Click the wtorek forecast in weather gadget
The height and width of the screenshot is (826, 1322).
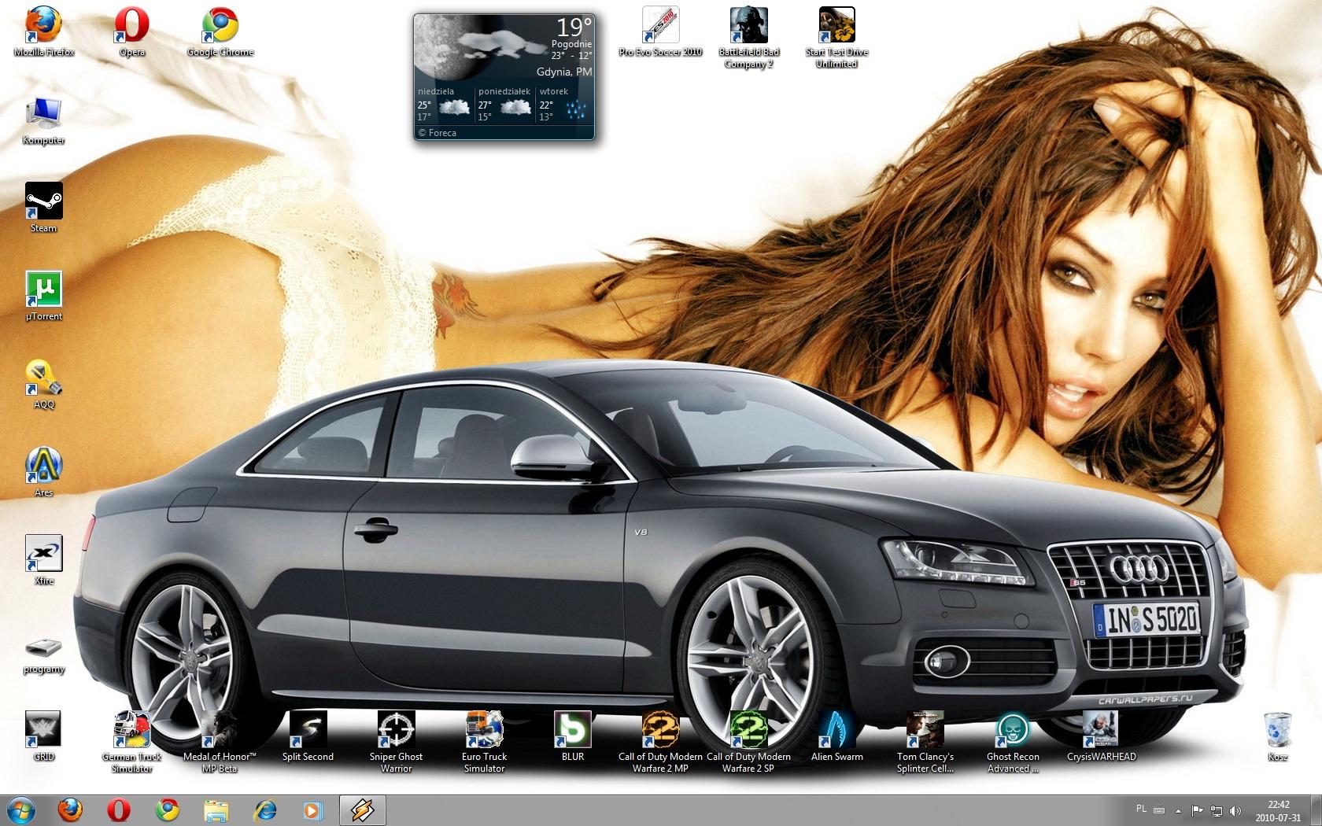(x=563, y=104)
